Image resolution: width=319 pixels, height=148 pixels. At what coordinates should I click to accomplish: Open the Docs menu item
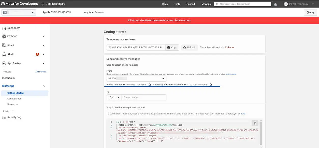(165, 4)
